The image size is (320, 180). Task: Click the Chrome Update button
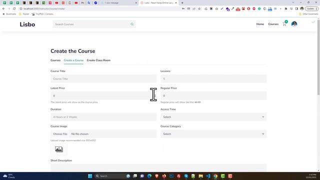click(311, 9)
